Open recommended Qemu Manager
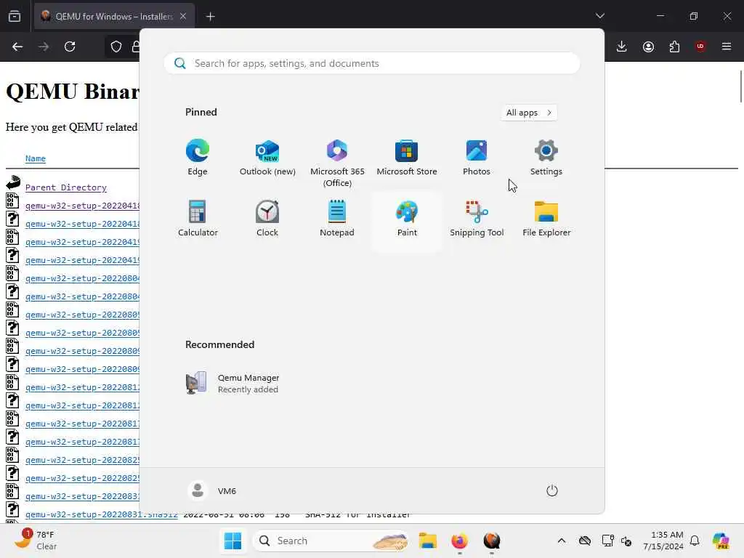This screenshot has height=558, width=744. click(232, 384)
